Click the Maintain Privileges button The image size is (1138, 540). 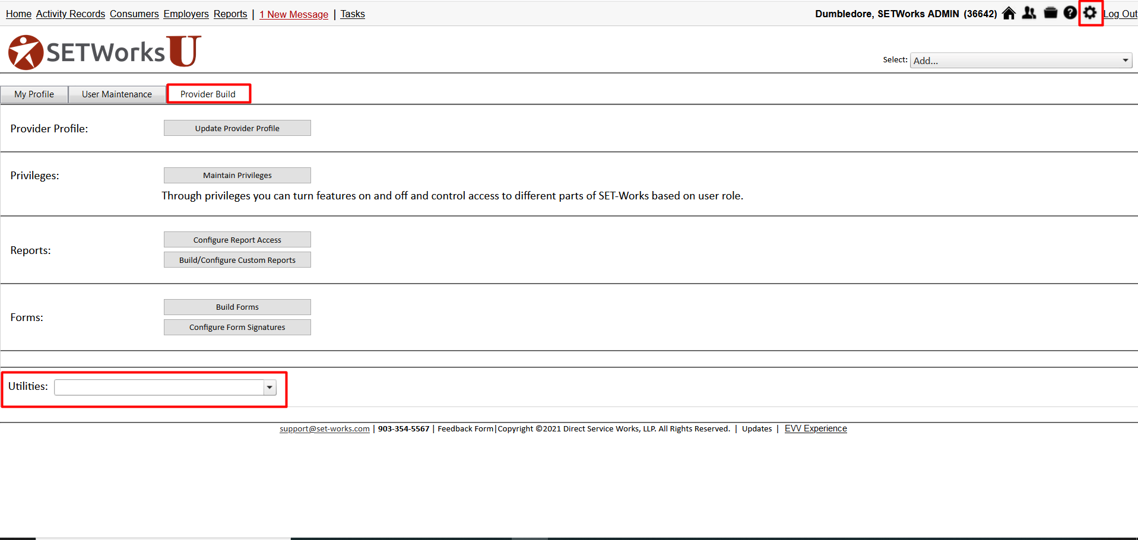pyautogui.click(x=237, y=175)
